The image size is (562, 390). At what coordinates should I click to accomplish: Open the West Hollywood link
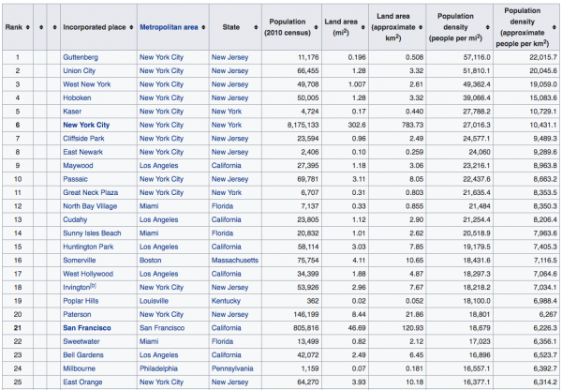point(88,274)
